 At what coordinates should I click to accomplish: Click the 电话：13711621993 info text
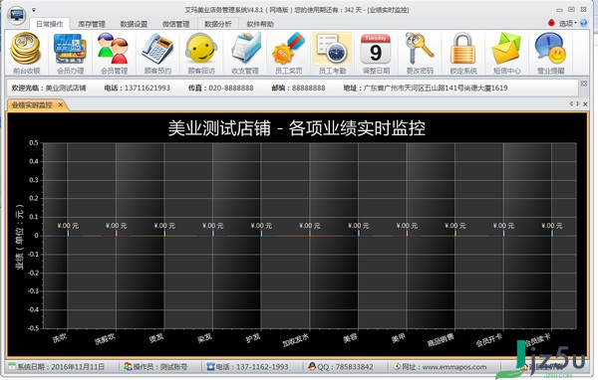pos(138,88)
